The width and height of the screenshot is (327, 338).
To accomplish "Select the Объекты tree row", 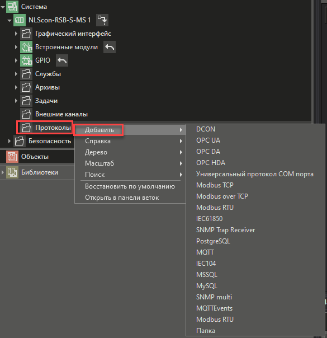I will tap(37, 157).
